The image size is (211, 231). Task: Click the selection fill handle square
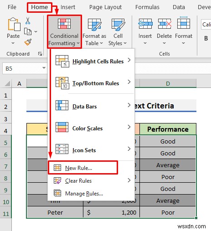tap(196, 218)
